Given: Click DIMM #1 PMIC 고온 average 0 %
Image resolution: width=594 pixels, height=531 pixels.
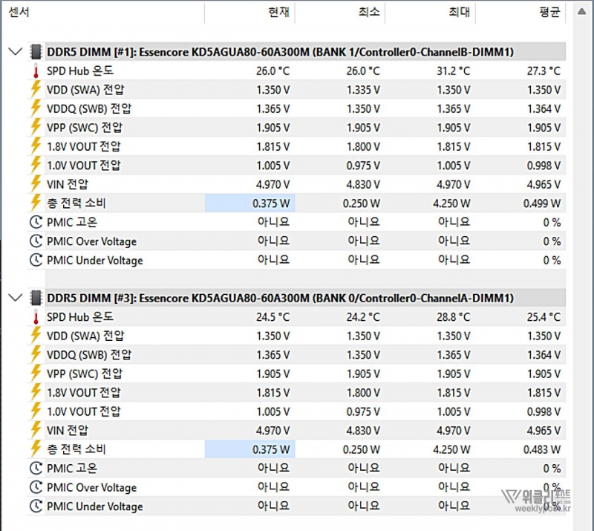Looking at the screenshot, I should pos(552,223).
